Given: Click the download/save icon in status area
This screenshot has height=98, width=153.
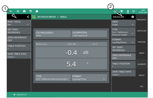Looking at the screenshot, I should [x=115, y=11].
